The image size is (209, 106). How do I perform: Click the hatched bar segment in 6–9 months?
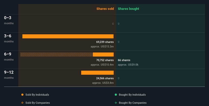point(57,55)
